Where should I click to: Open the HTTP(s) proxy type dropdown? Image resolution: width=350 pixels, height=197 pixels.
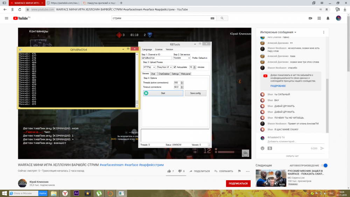coord(149,67)
